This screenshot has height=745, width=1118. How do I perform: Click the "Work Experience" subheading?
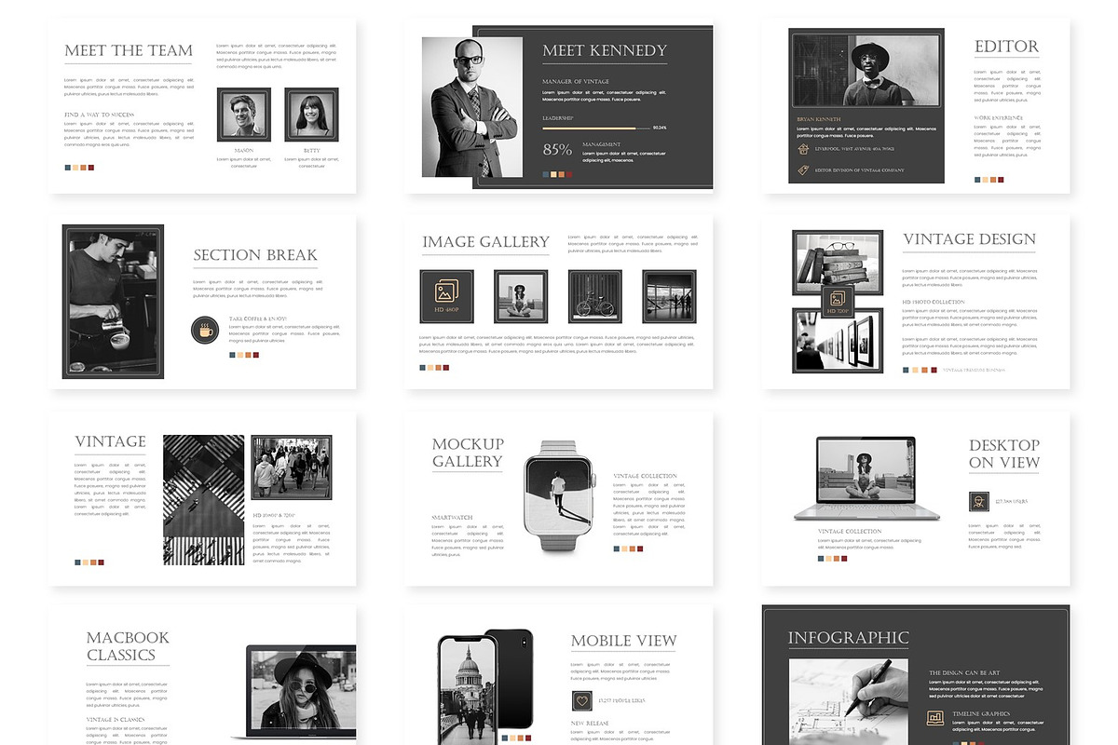[x=999, y=118]
